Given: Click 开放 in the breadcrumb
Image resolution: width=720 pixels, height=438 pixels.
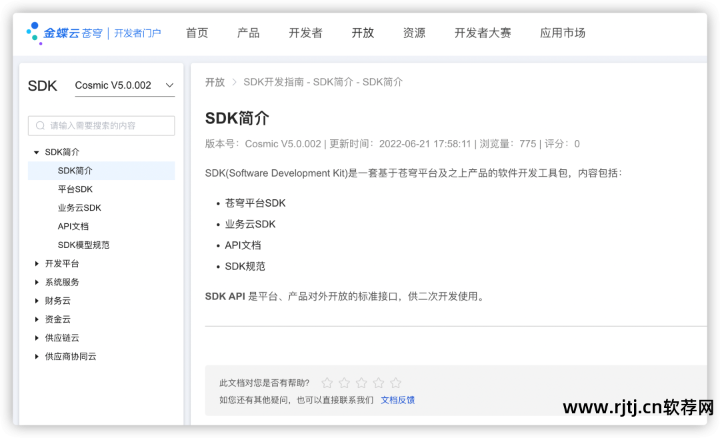Looking at the screenshot, I should (x=215, y=82).
